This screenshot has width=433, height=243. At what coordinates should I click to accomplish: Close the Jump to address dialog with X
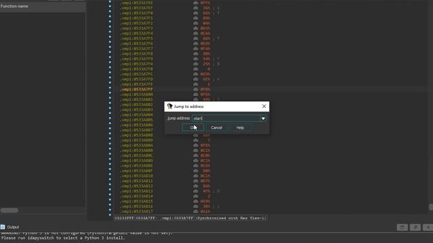tap(264, 107)
